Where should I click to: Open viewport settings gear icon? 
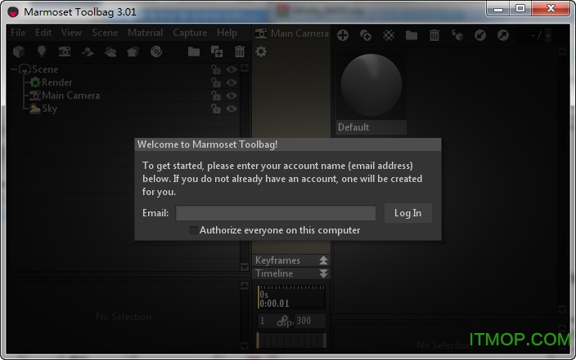(x=261, y=51)
